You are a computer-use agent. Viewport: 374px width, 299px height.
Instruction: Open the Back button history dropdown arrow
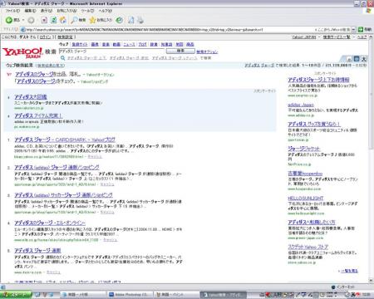click(x=23, y=20)
